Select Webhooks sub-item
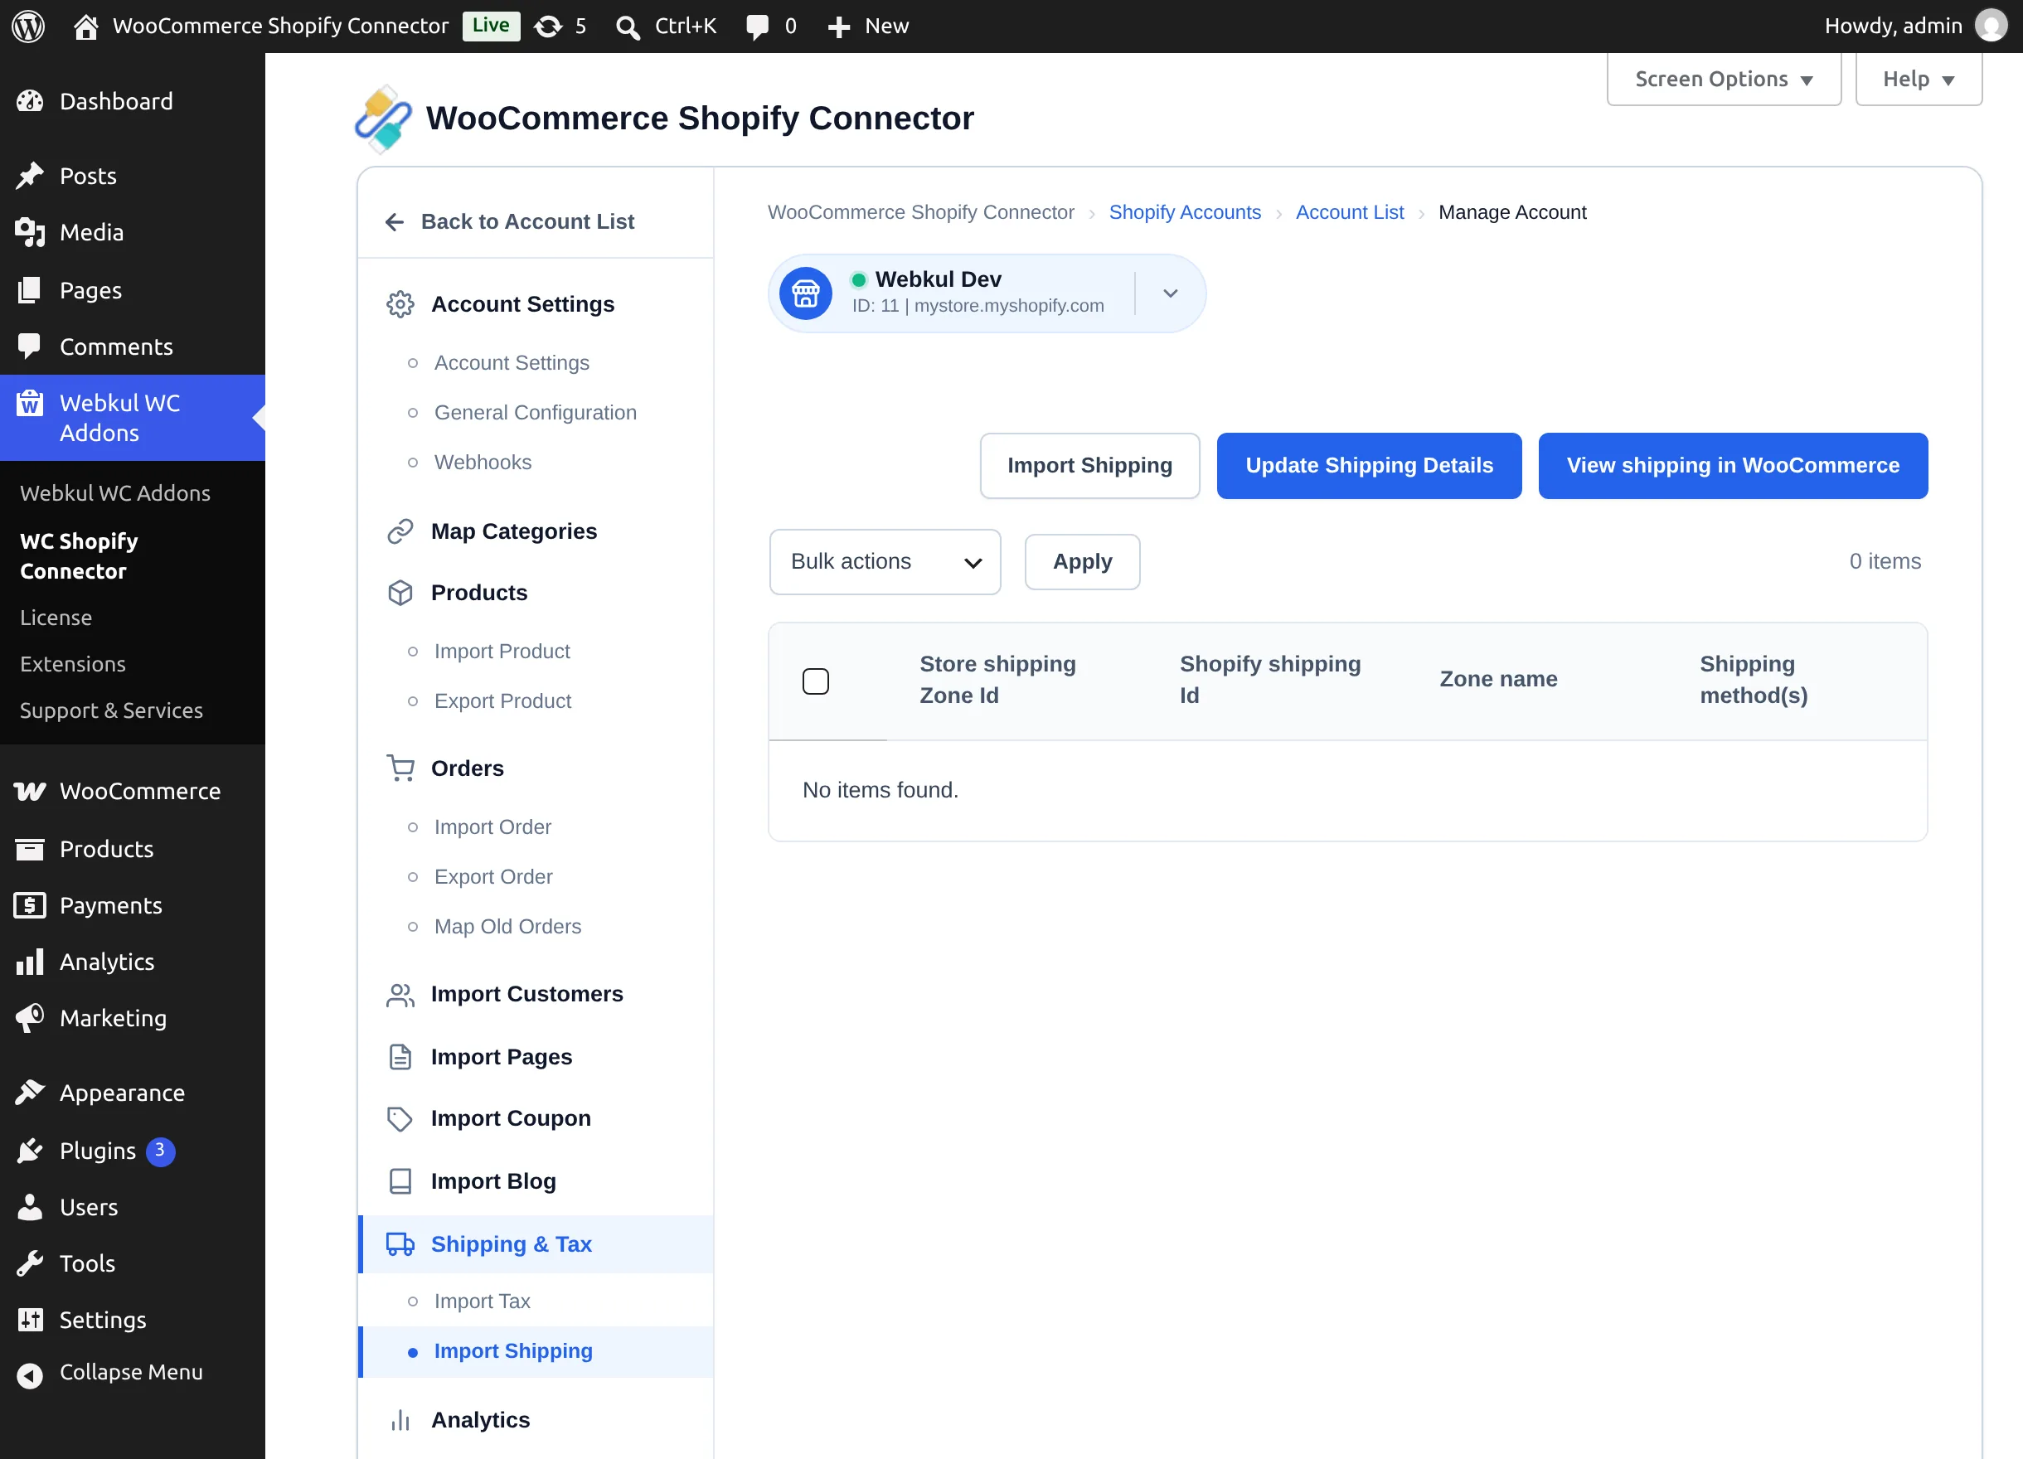2023x1459 pixels. click(483, 462)
